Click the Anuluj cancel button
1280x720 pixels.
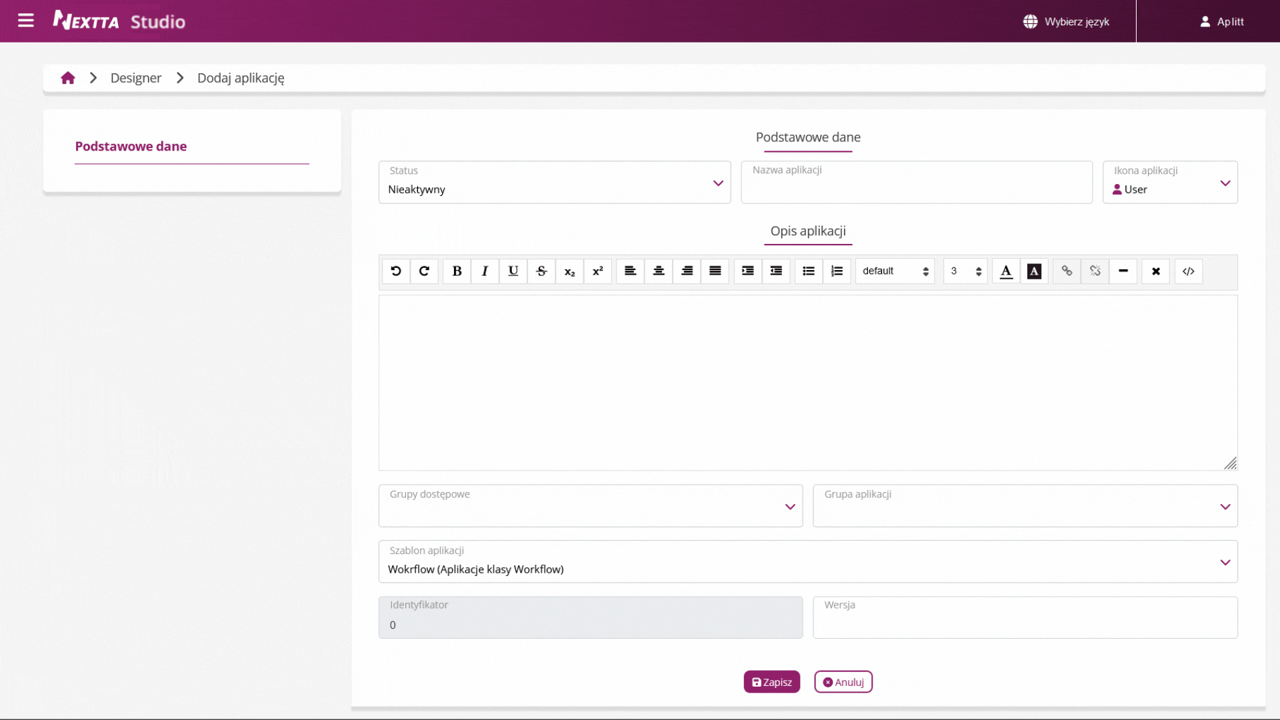click(843, 682)
